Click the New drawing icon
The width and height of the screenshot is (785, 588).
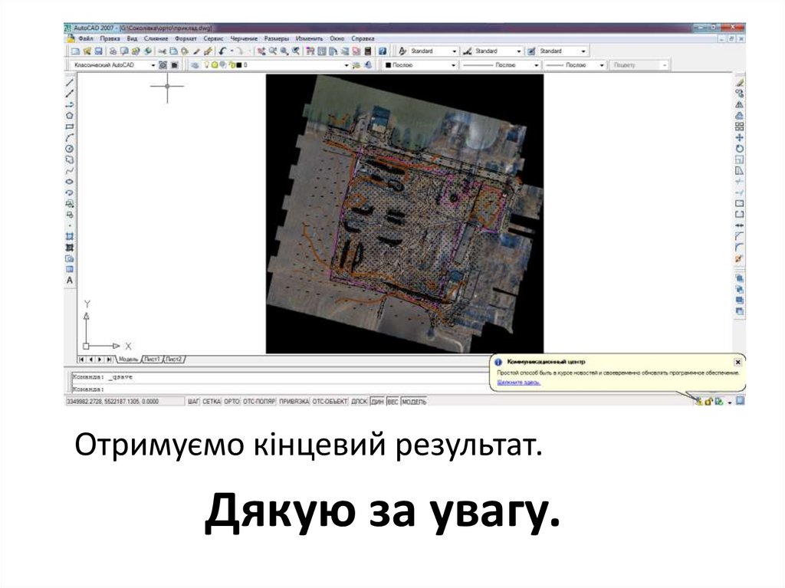click(x=76, y=51)
